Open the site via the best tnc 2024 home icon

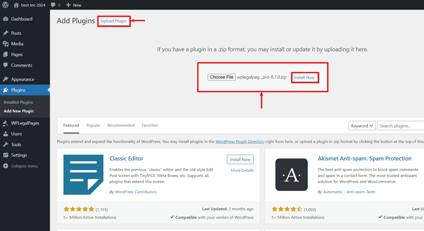16,5
